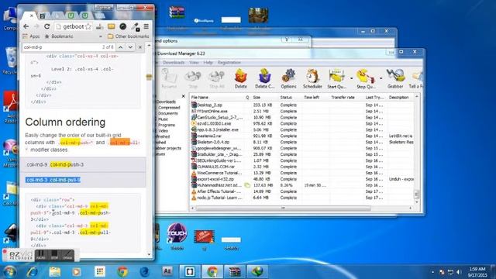This screenshot has width=496, height=279.
Task: Select the CamStudio_Setup download row
Action: 302,117
